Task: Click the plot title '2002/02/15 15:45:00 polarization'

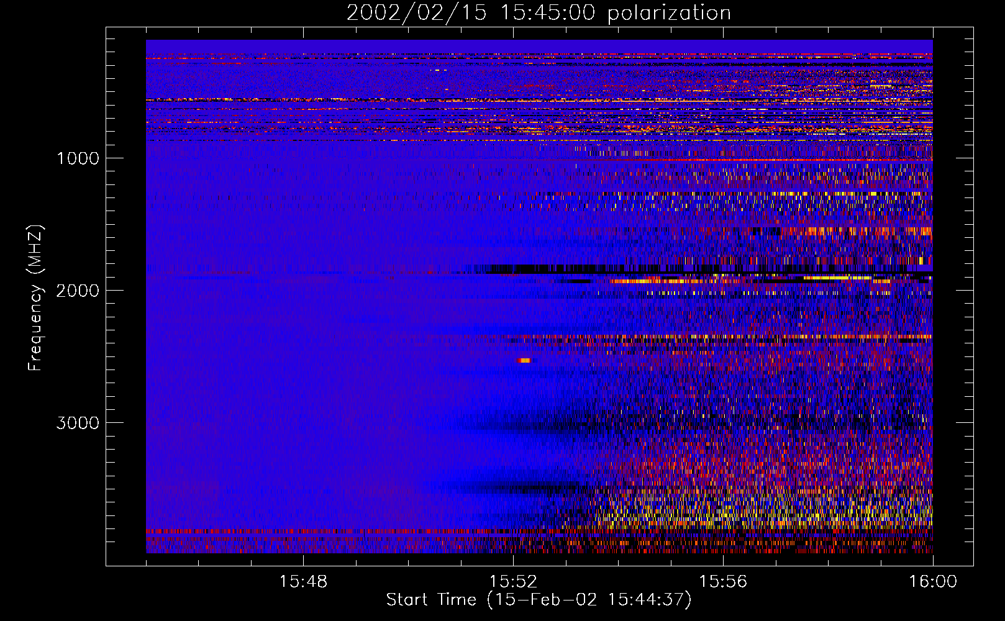Action: pos(539,13)
